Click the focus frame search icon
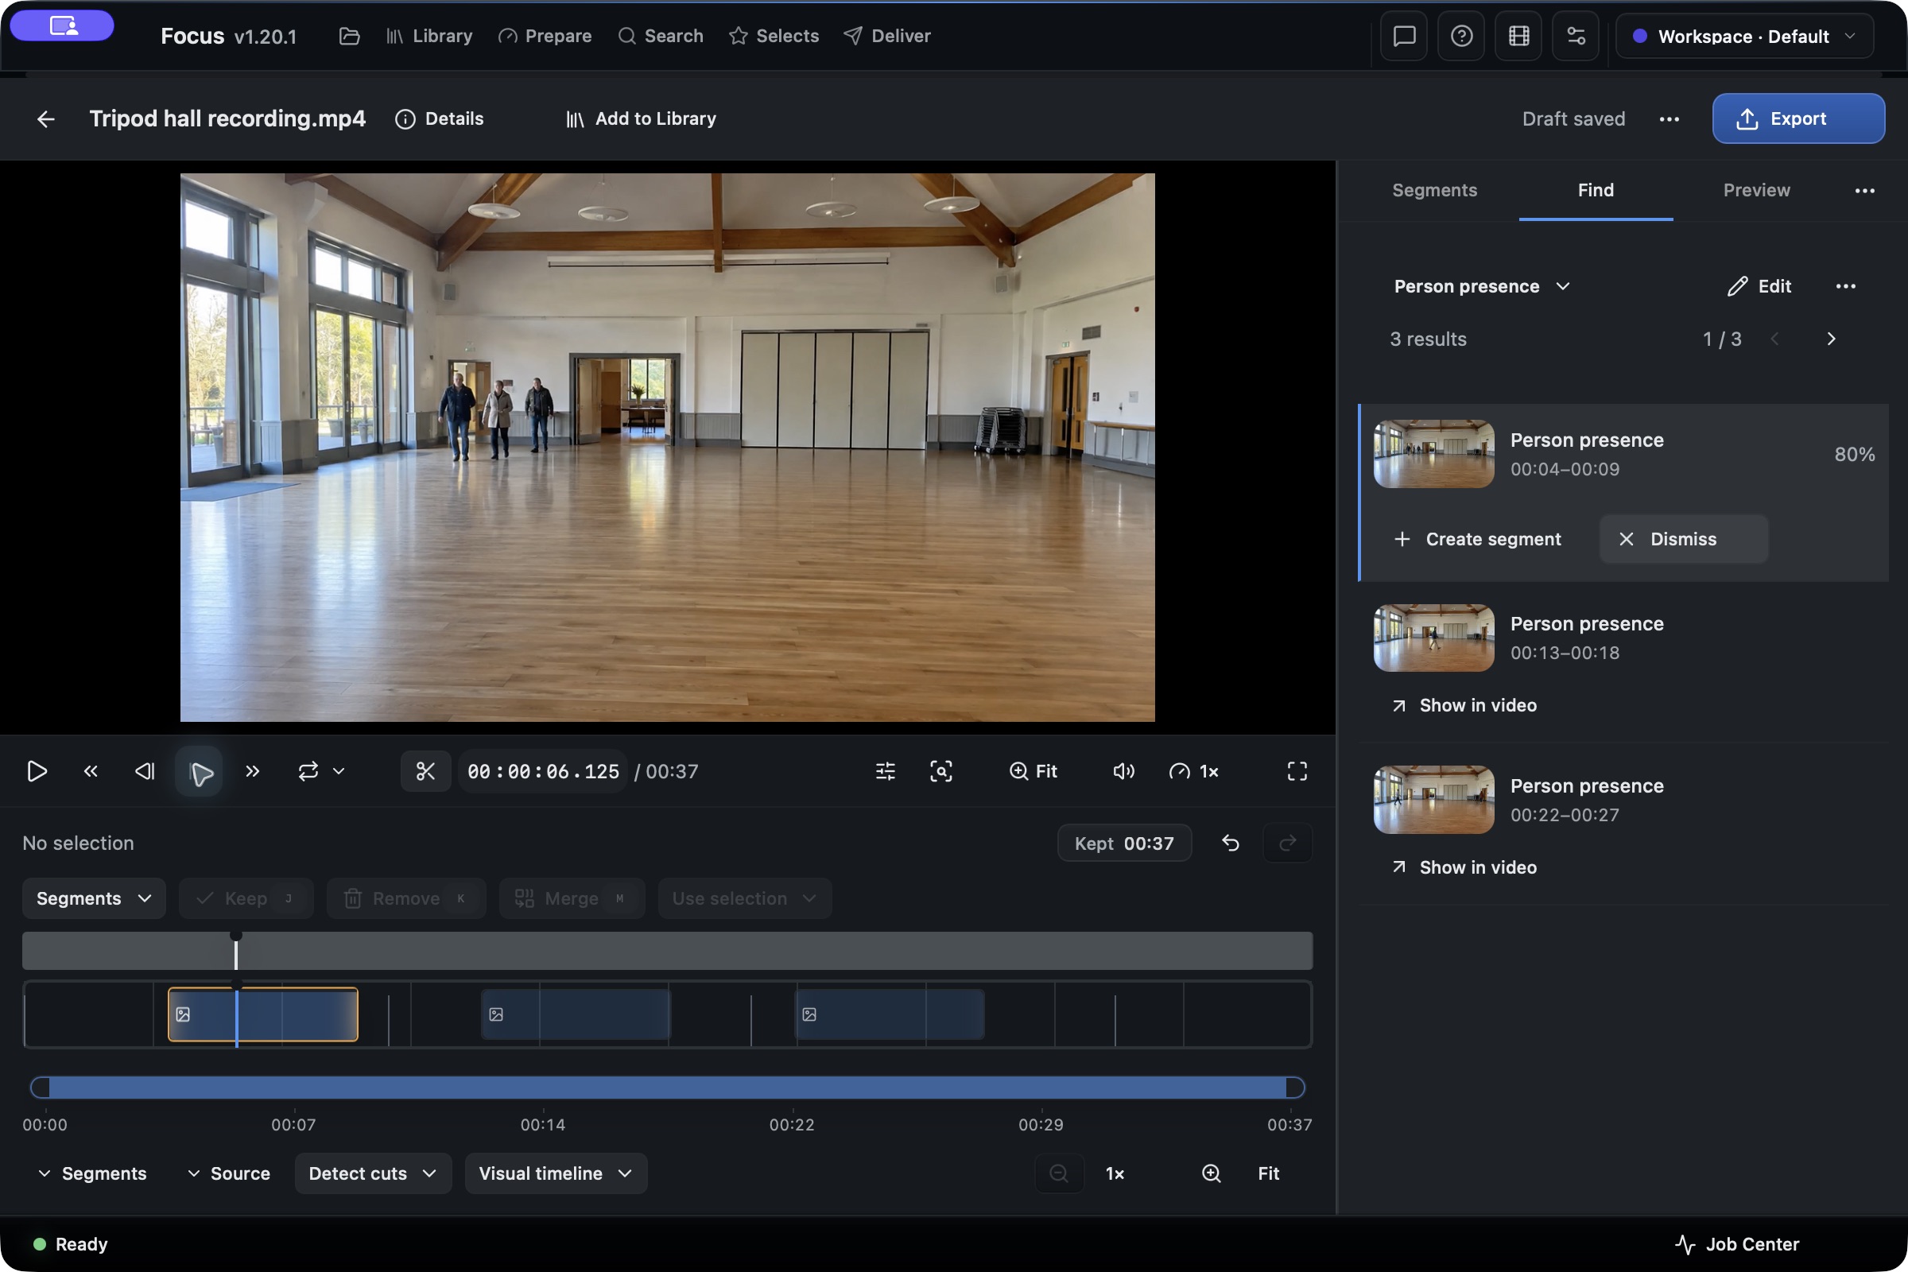 point(941,770)
